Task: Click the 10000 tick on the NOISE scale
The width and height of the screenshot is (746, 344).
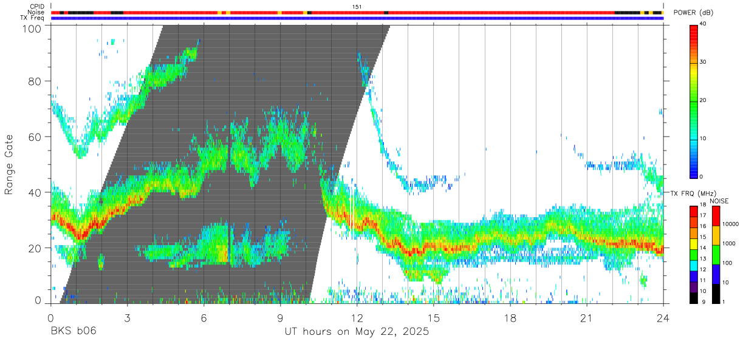Action: [x=731, y=224]
